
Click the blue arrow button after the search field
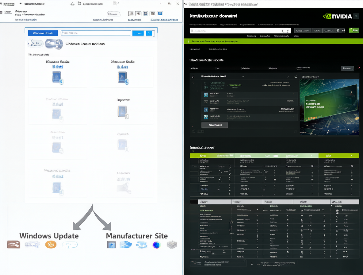pyautogui.click(x=149, y=33)
